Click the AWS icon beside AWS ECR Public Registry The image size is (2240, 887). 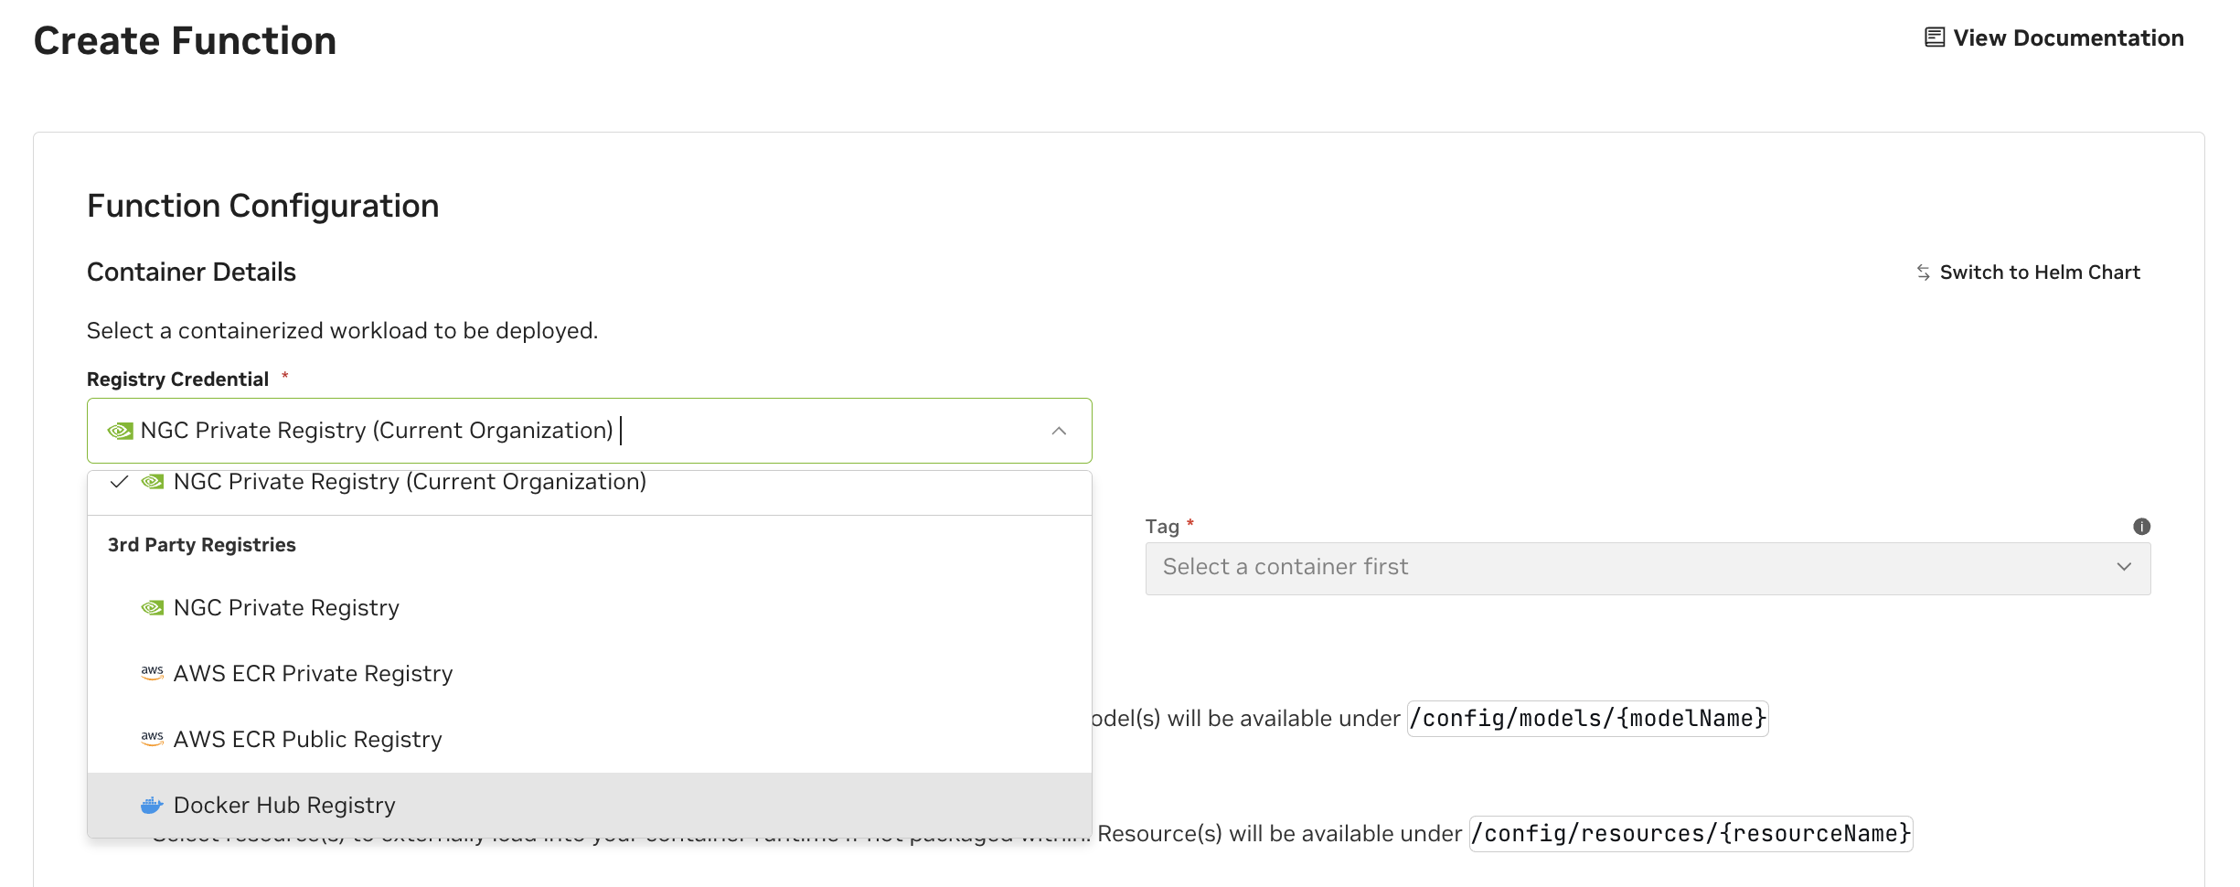(152, 739)
